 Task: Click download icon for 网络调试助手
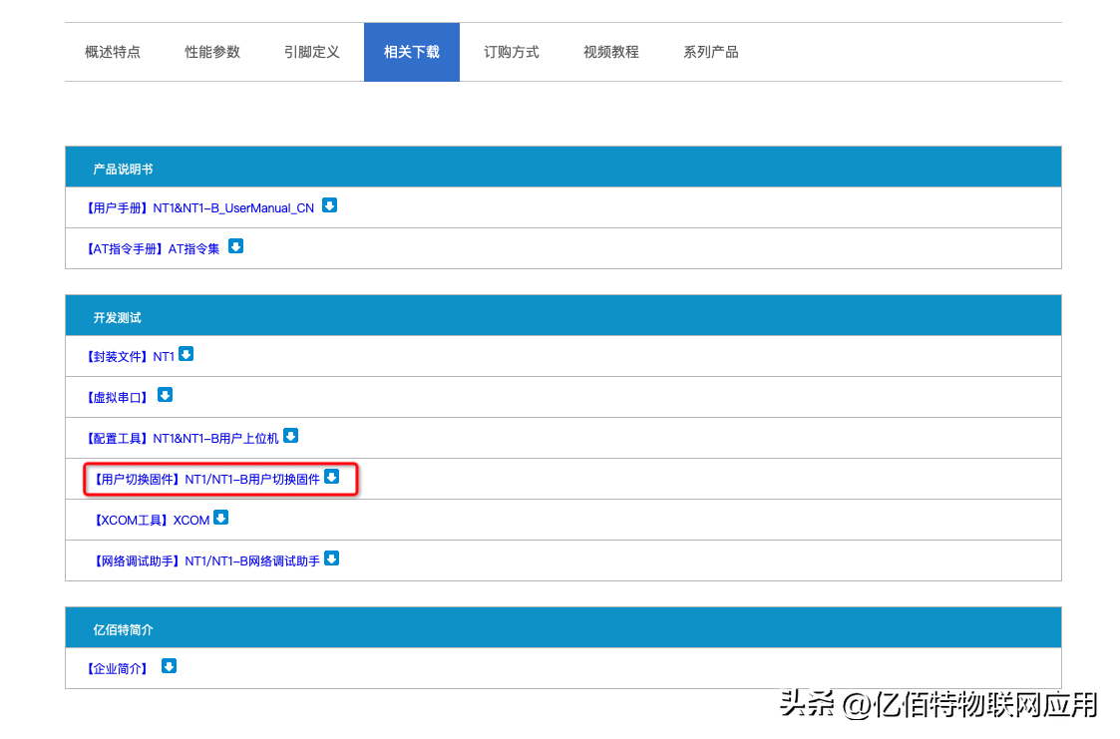331,558
